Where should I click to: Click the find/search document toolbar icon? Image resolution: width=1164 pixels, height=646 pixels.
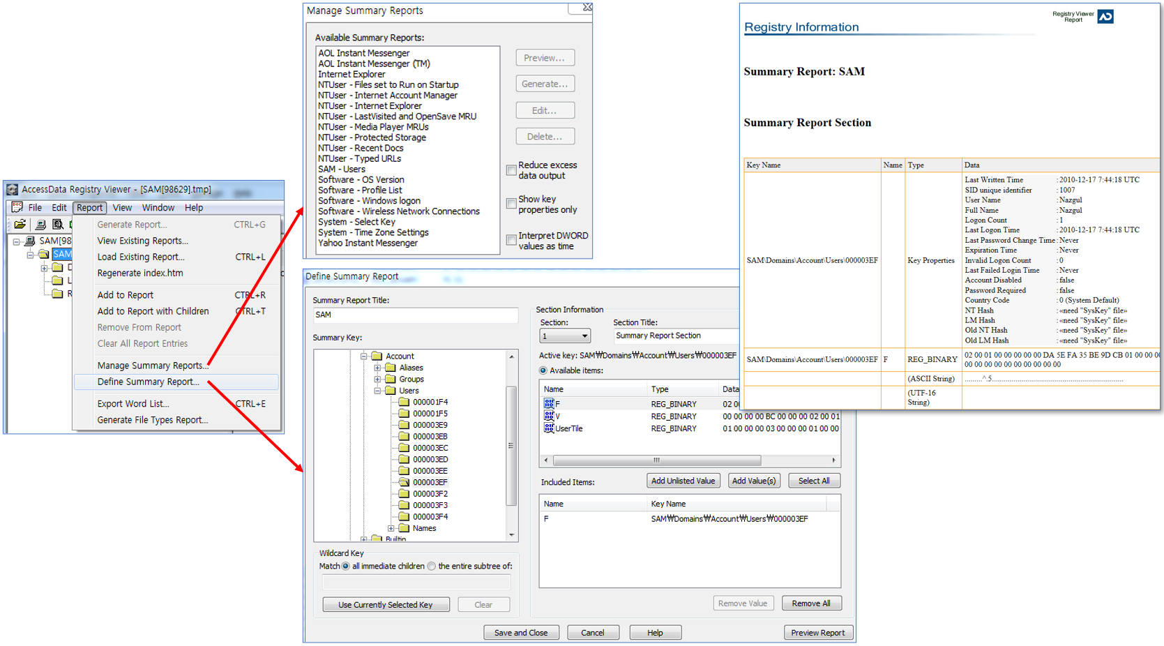click(x=58, y=225)
